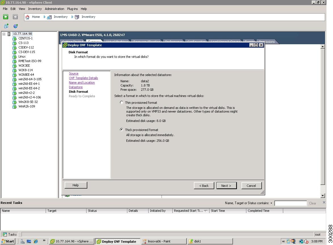Viewport: 333px width, 245px height.
Task: Click the Back button in wizard
Action: click(x=204, y=185)
